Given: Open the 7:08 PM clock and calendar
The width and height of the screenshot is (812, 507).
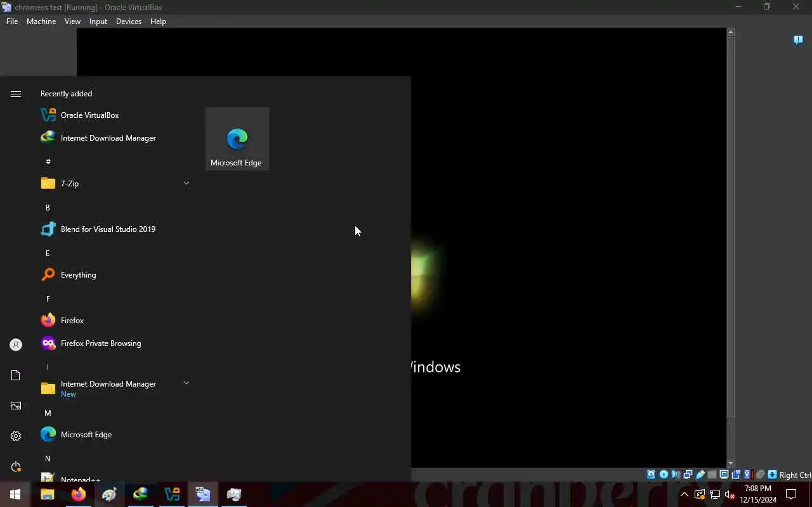Looking at the screenshot, I should pos(758,494).
